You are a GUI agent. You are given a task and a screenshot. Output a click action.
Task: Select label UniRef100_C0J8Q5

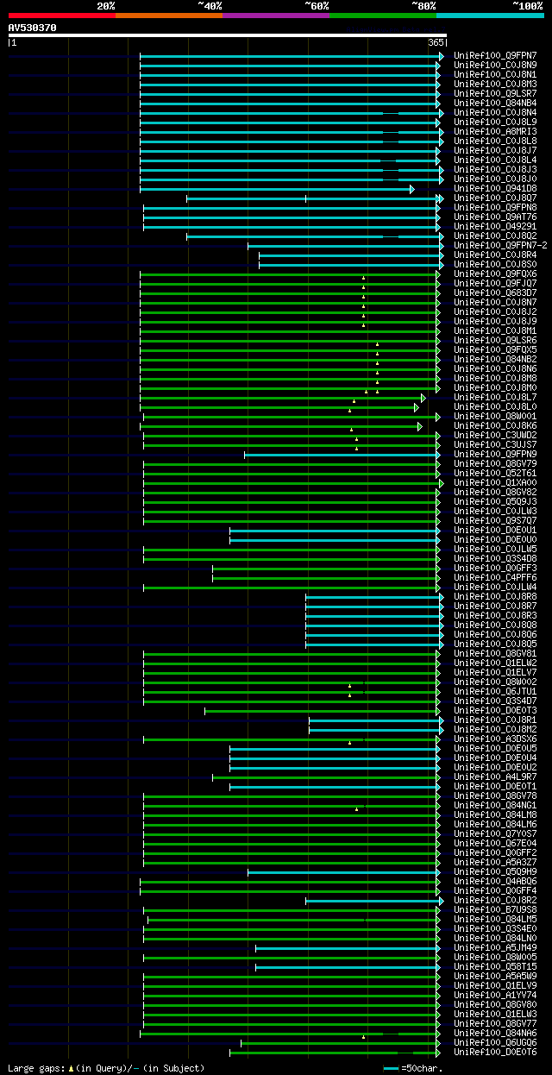(x=495, y=644)
